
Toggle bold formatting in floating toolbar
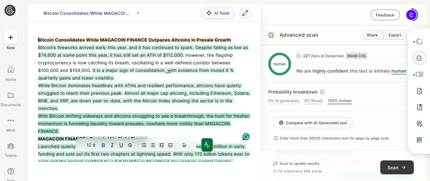(103, 145)
